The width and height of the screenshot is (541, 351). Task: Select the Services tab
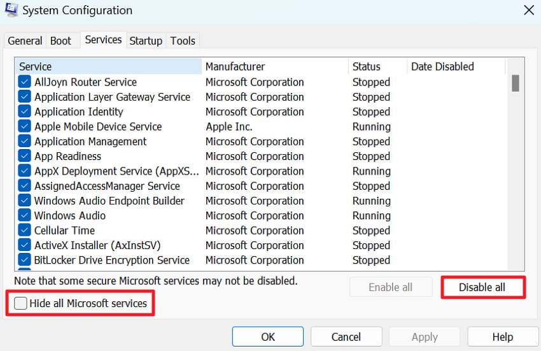(x=103, y=39)
